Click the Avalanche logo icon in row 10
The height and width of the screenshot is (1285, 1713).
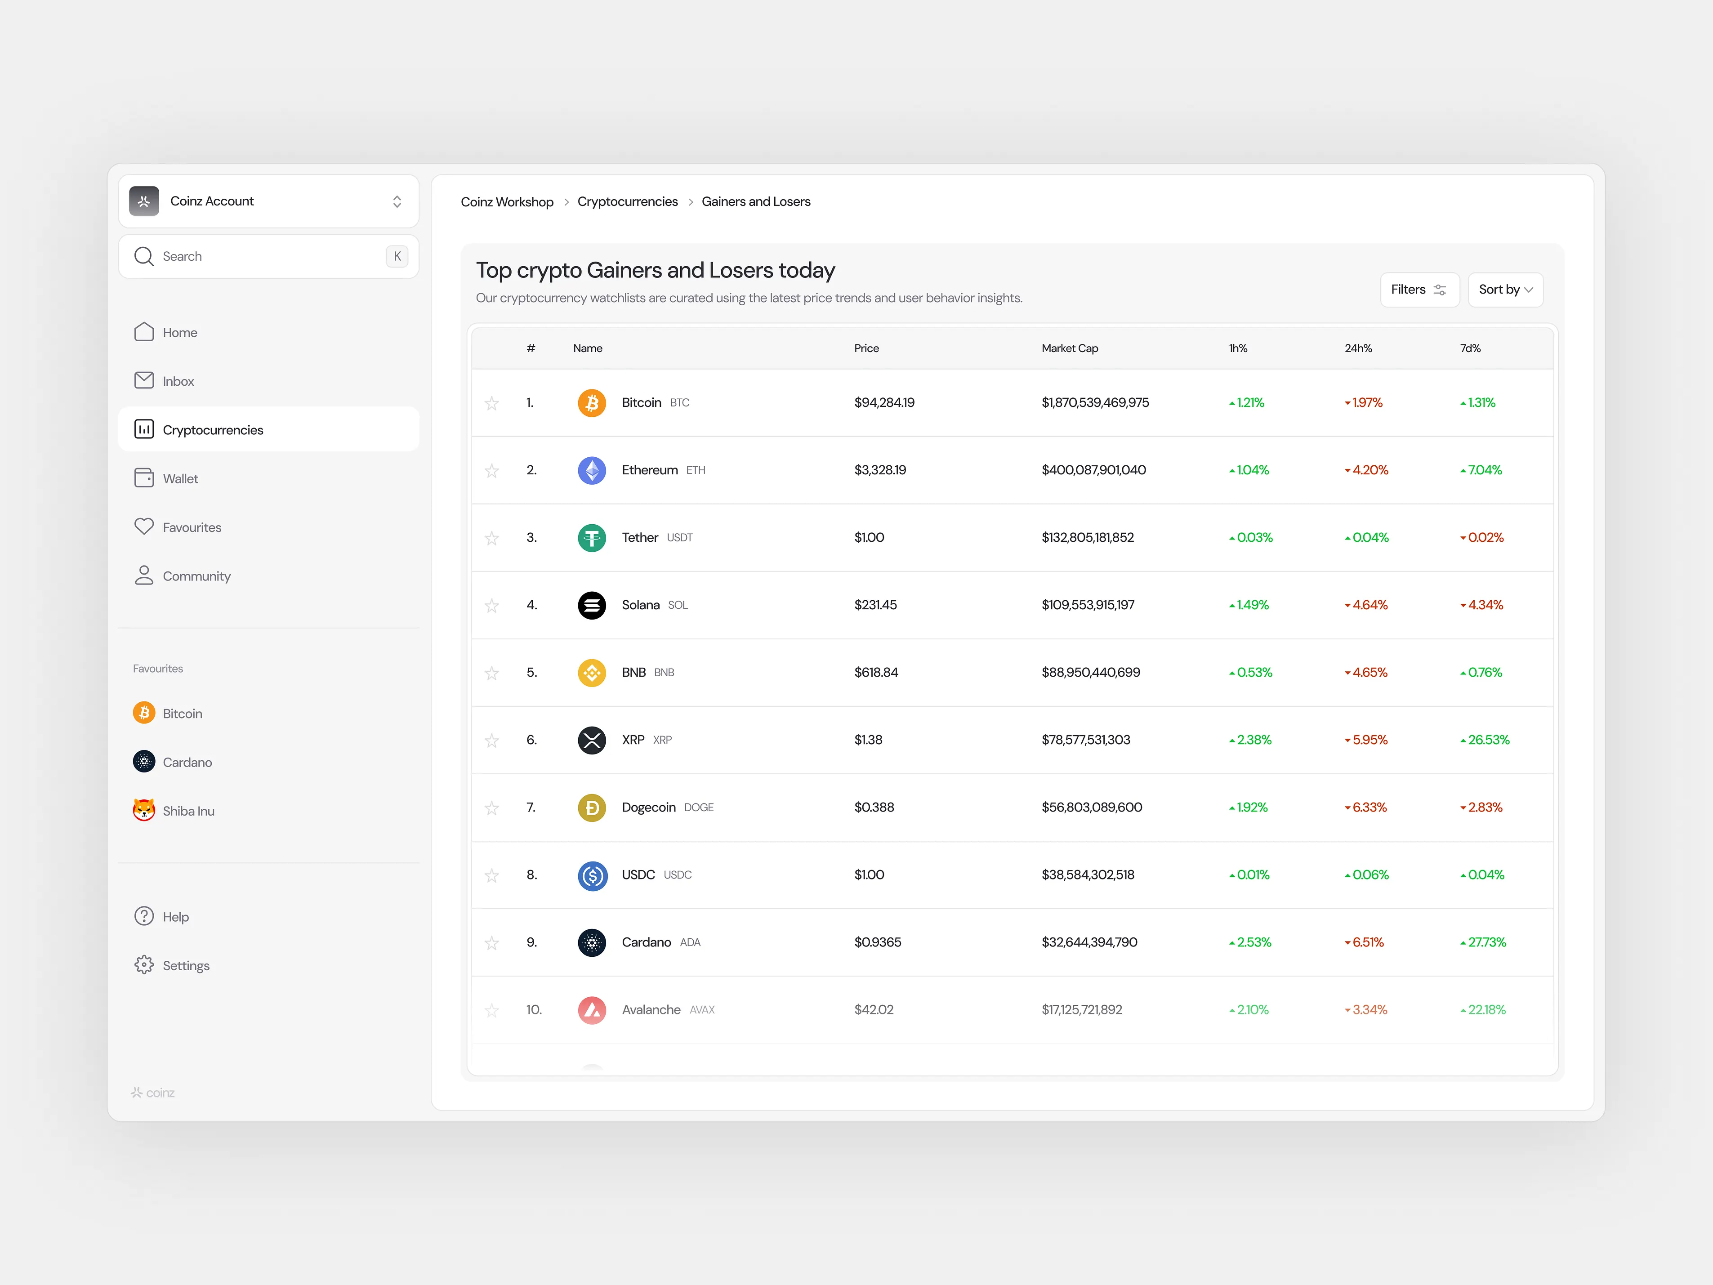pos(592,1010)
